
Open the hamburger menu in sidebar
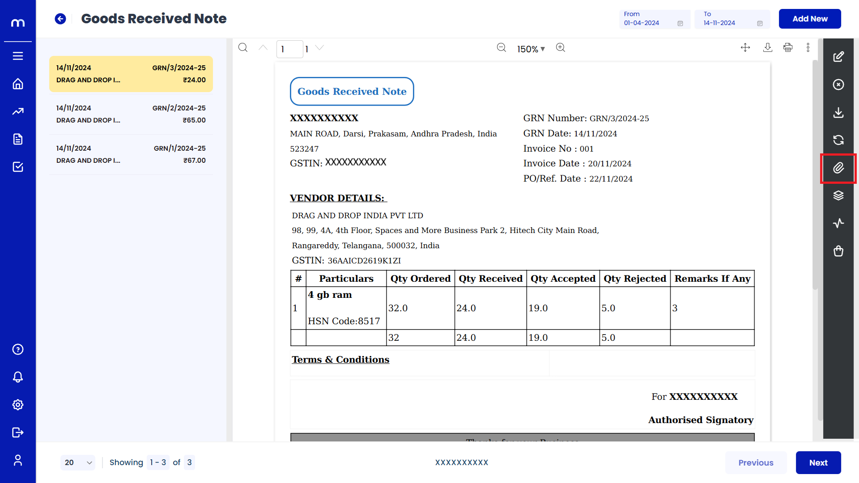pos(18,56)
